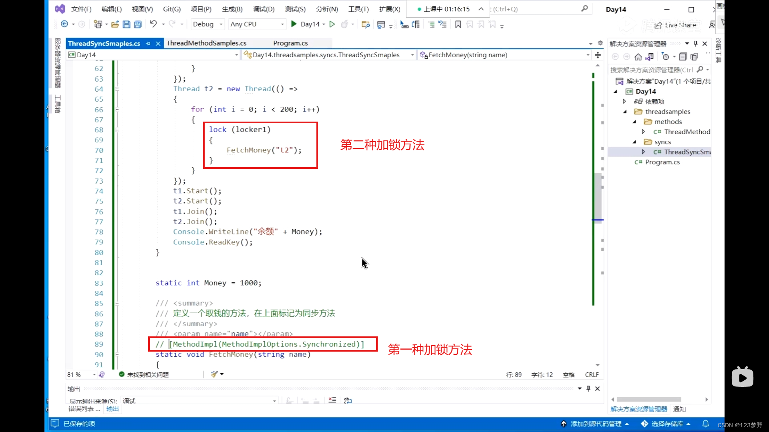
Task: Click Collapse All icon in Solution Explorer
Action: pyautogui.click(x=683, y=57)
